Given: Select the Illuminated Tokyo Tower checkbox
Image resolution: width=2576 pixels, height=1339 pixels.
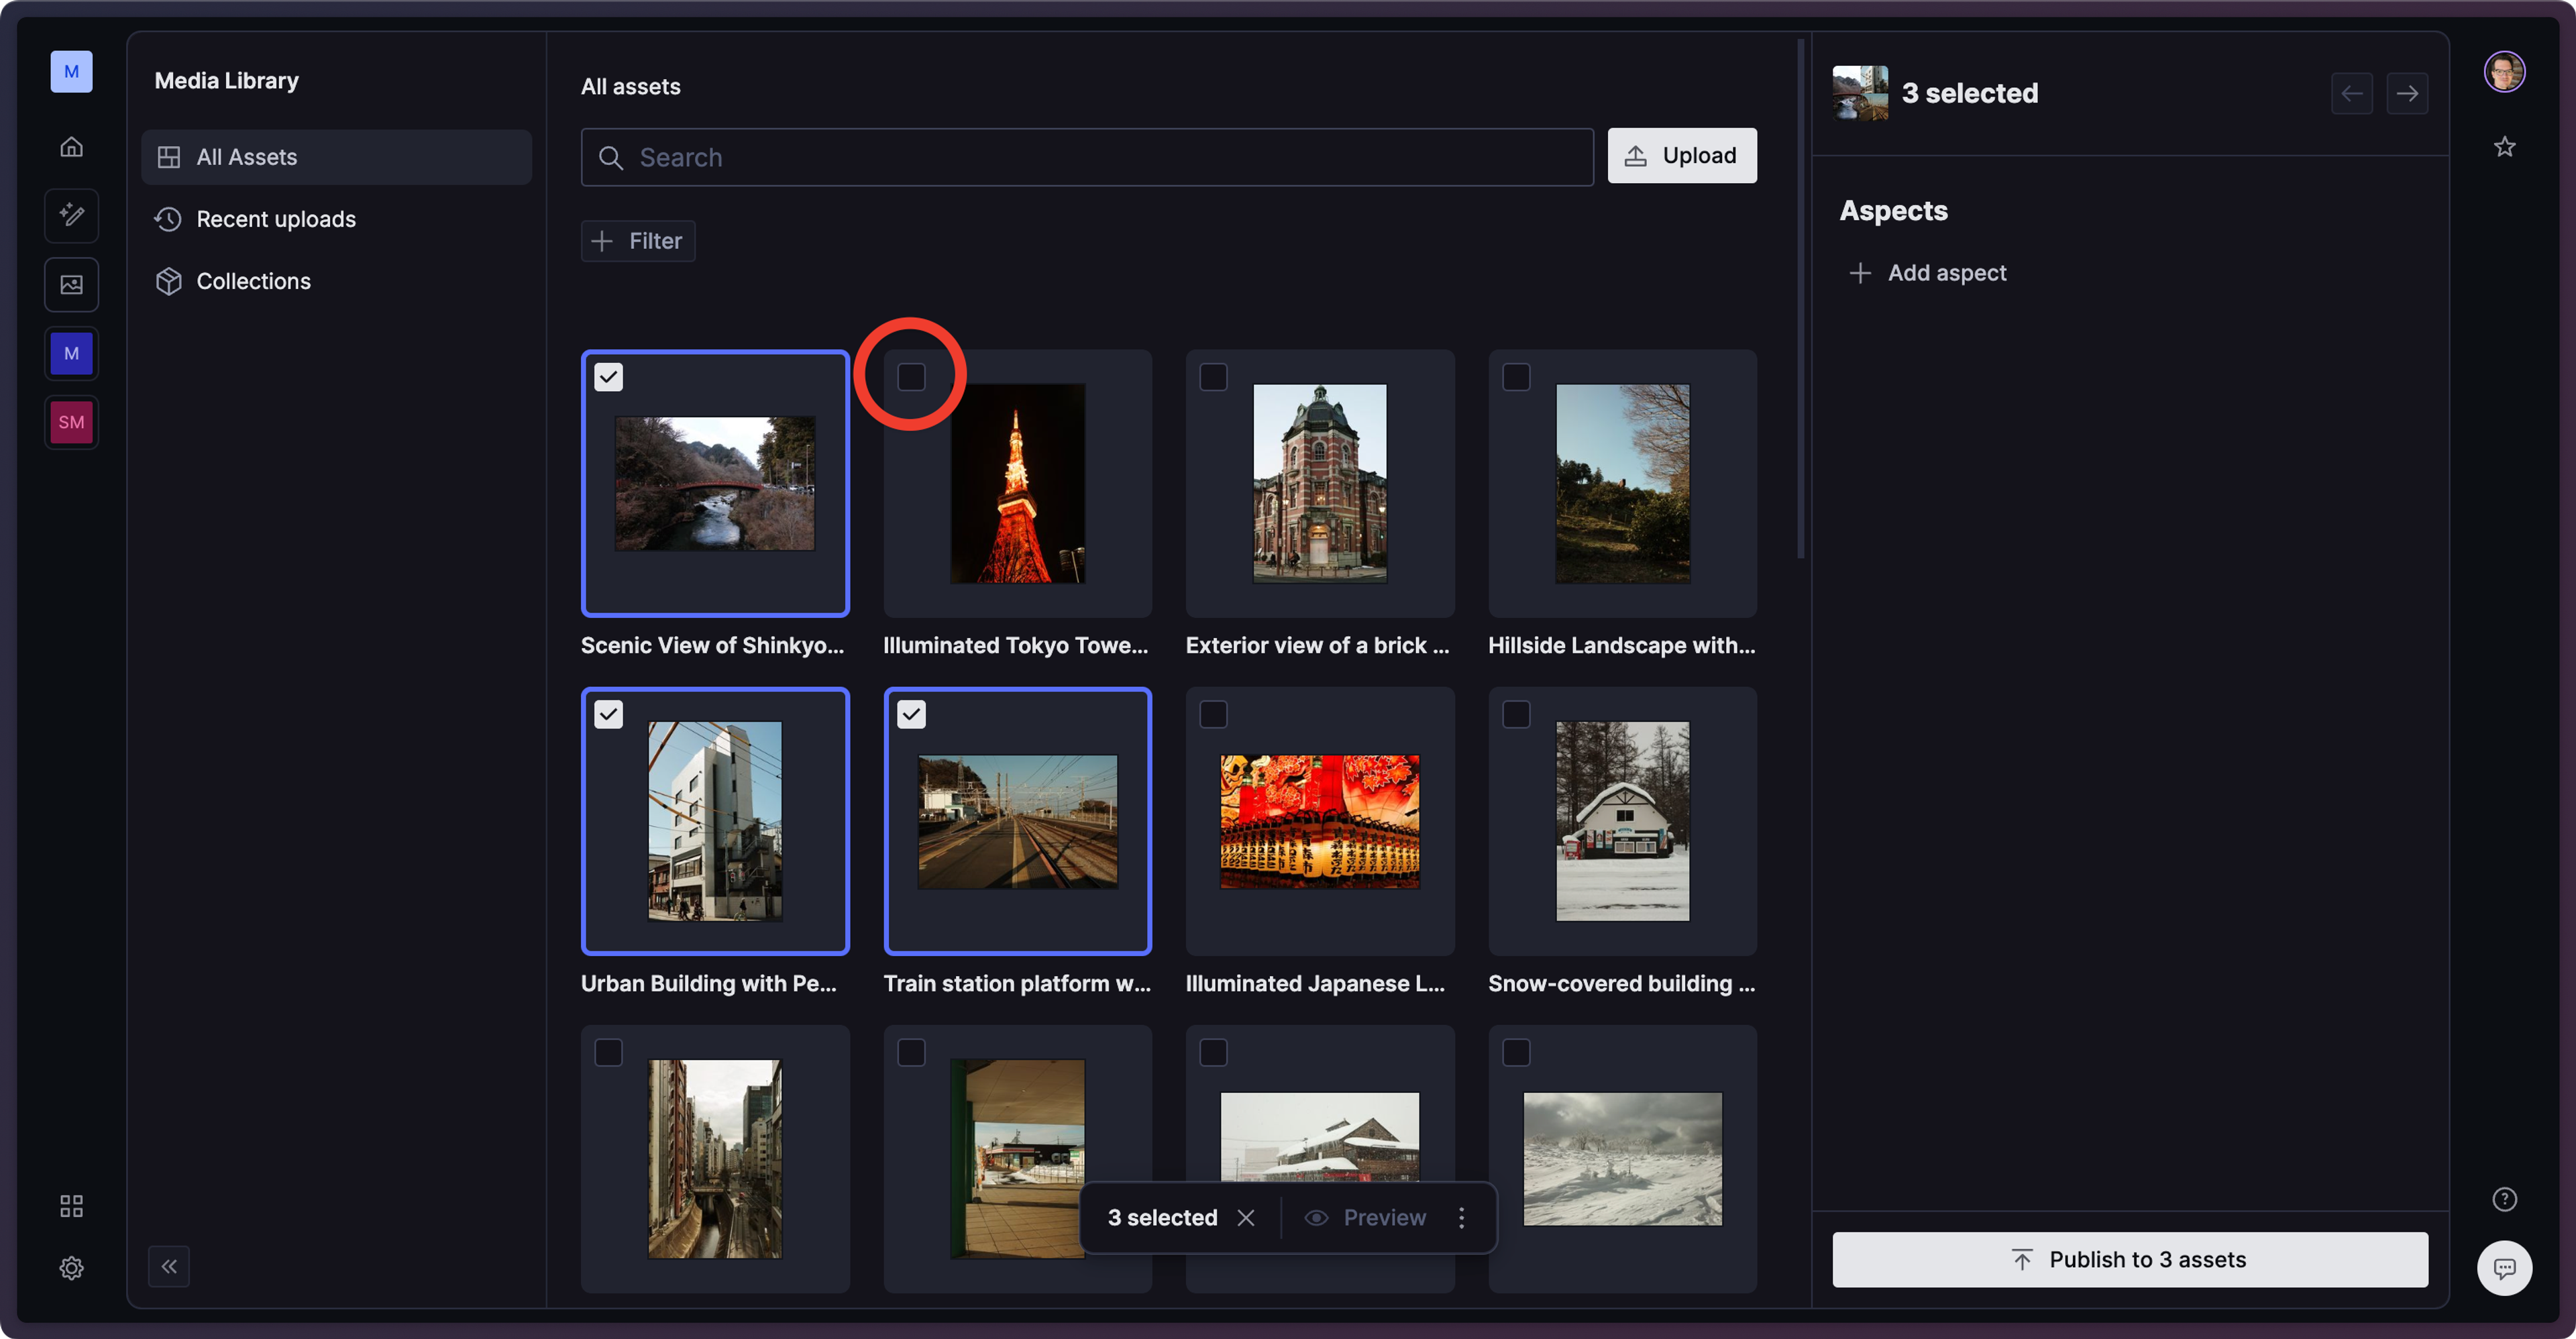Looking at the screenshot, I should pyautogui.click(x=910, y=377).
